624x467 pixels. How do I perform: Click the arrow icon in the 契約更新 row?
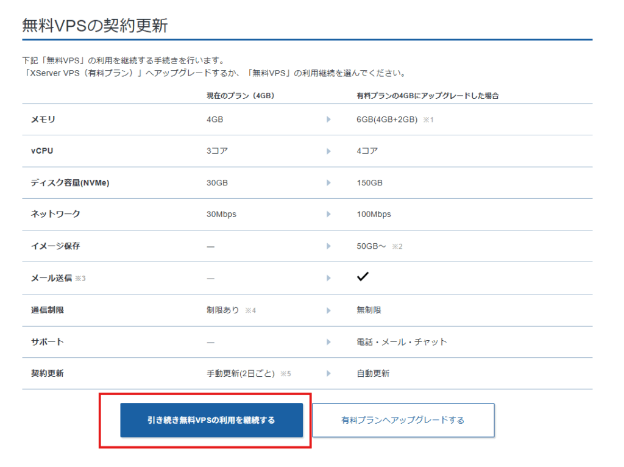[x=328, y=374]
